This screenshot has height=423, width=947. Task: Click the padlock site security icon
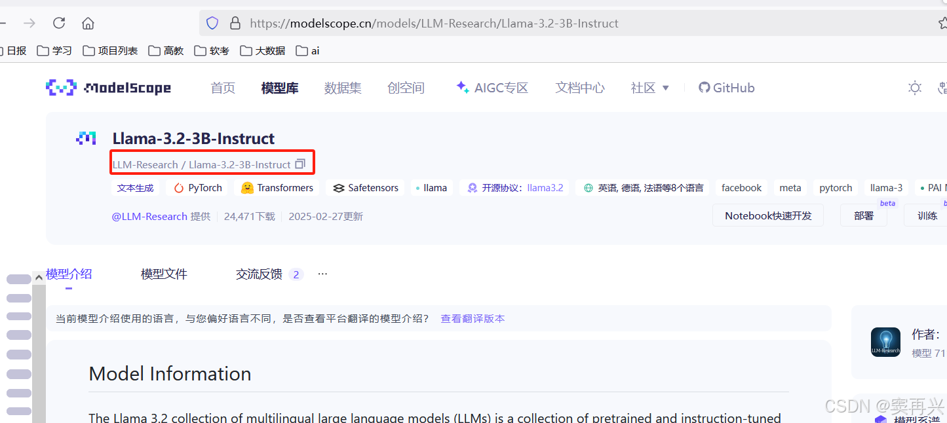[x=235, y=24]
